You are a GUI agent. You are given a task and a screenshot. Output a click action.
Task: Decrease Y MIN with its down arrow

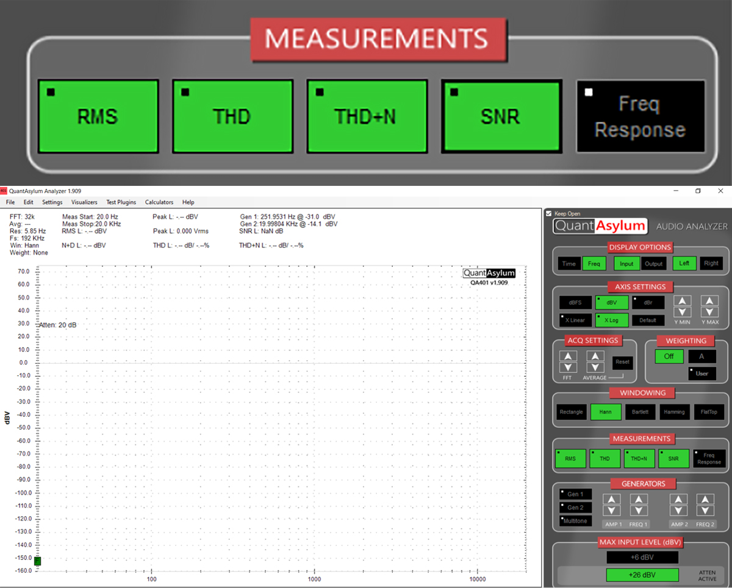coord(682,313)
